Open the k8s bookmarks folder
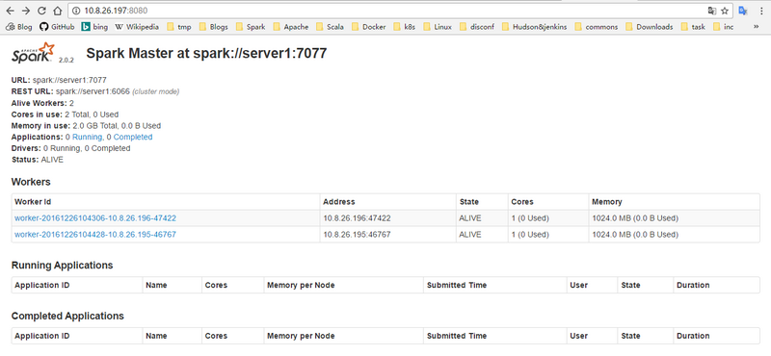Screen dimensions: 771x356 [404, 27]
